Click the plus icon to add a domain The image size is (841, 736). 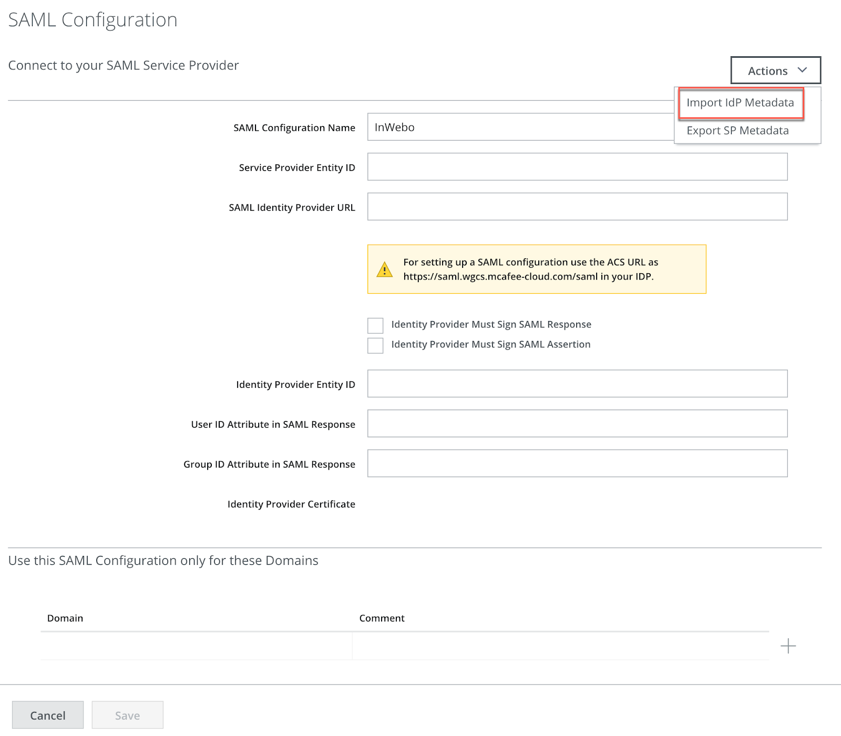[788, 646]
